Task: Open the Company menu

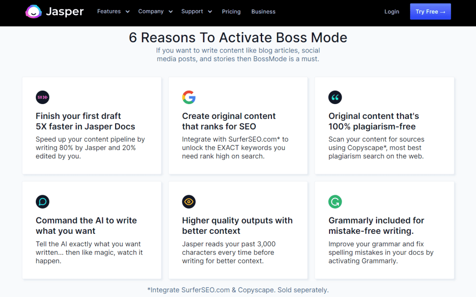Action: click(151, 12)
